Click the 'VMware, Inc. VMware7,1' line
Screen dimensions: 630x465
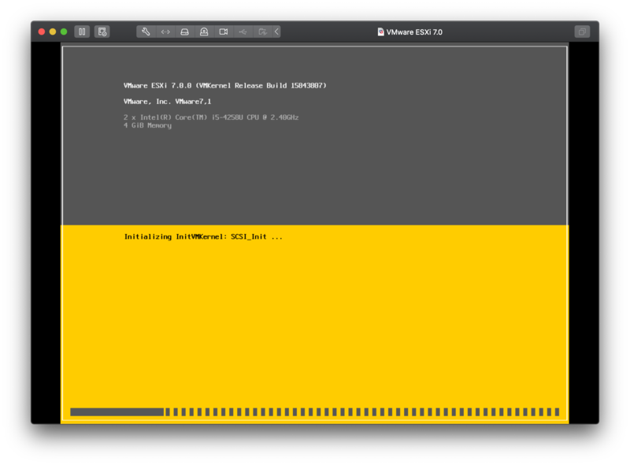[167, 102]
